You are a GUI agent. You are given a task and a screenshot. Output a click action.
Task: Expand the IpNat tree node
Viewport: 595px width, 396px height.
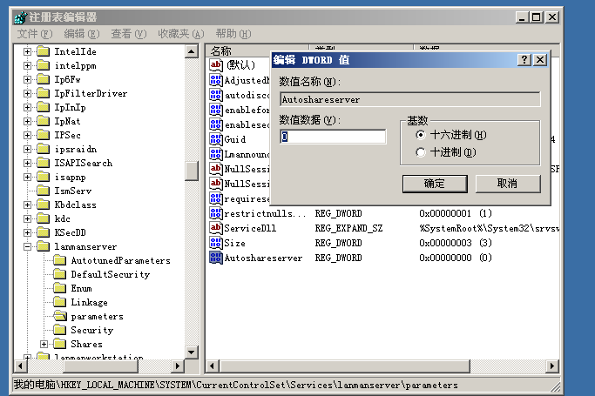tap(27, 121)
